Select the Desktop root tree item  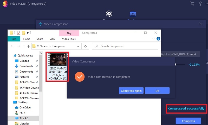coord(22,102)
